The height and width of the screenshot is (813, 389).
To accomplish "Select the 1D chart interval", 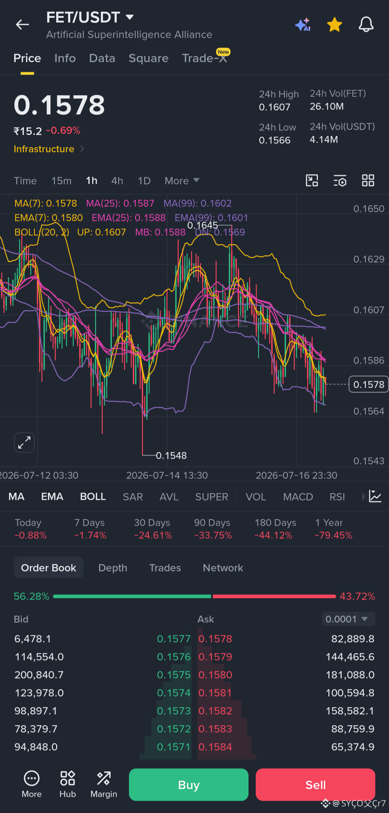I will click(144, 181).
